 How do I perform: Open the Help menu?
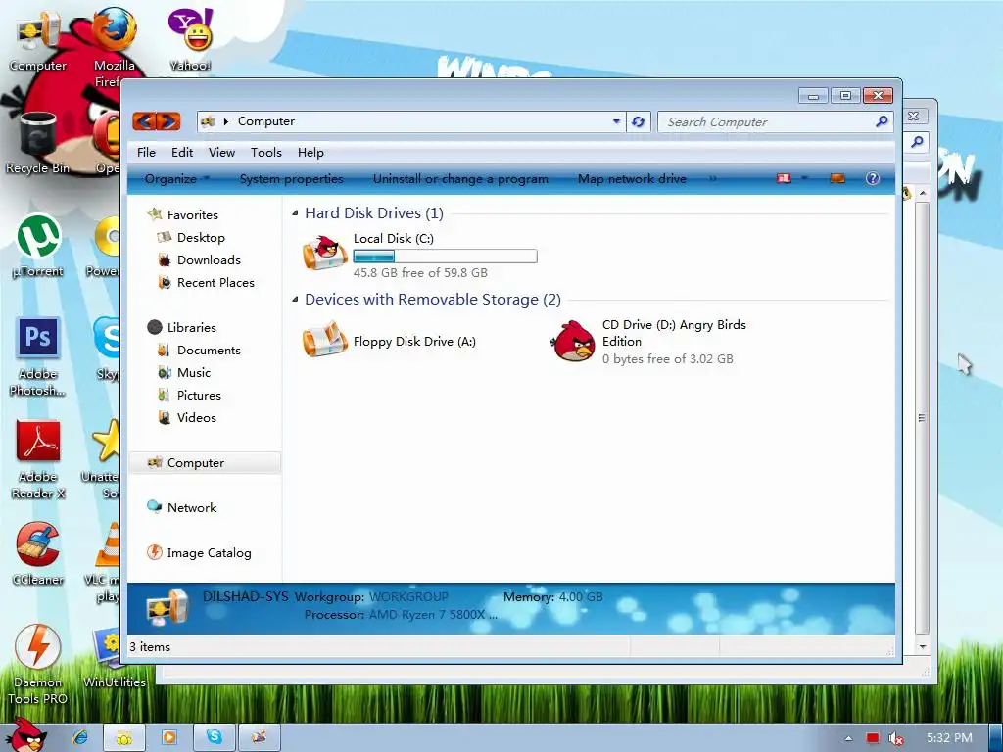pos(310,152)
